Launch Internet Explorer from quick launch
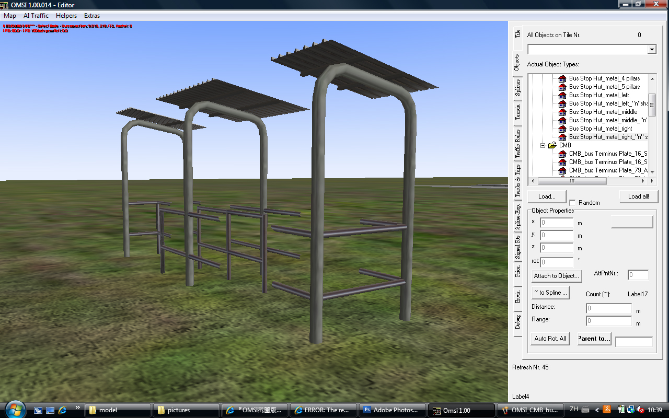669x418 pixels. pos(62,410)
